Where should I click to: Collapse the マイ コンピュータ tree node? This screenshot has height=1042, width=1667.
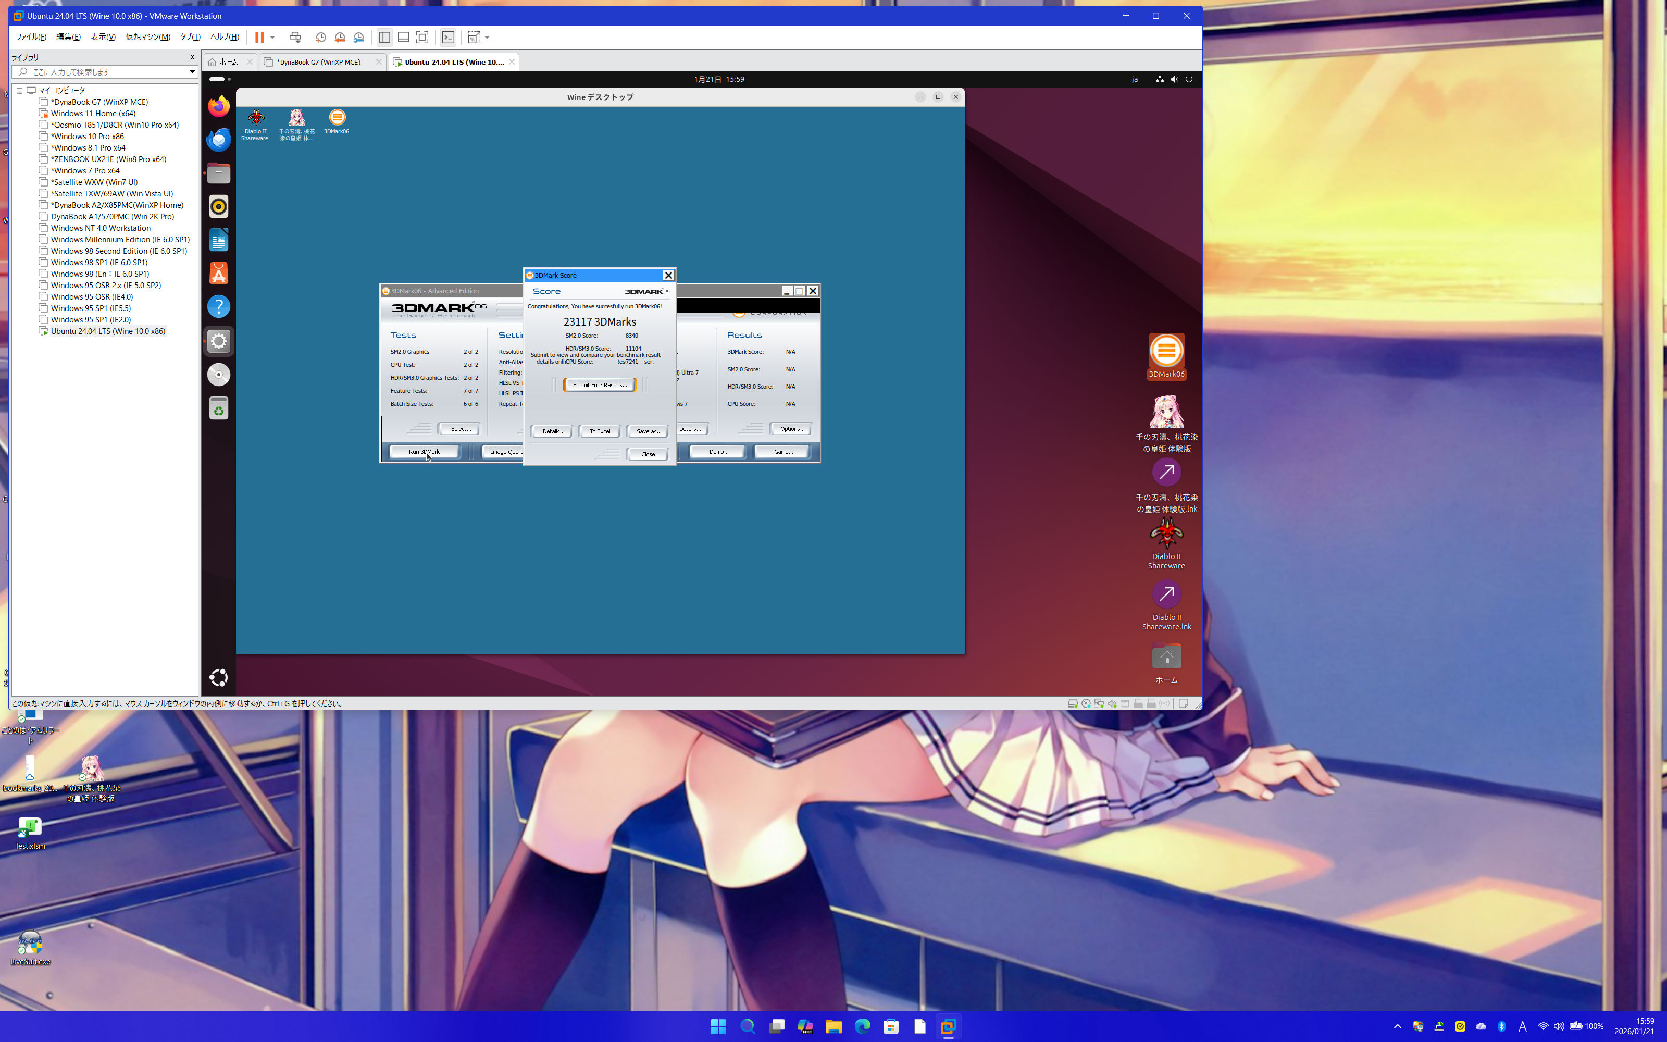click(x=20, y=90)
